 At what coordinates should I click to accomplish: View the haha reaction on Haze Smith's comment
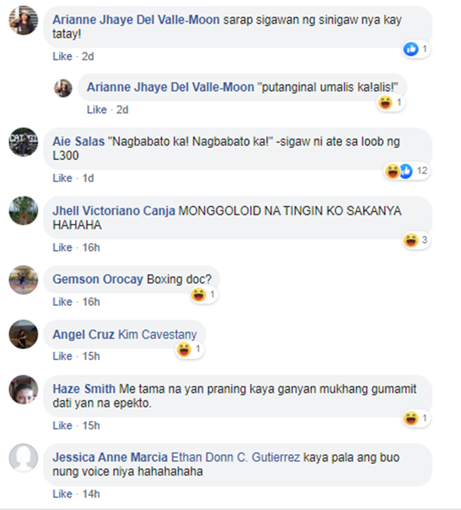[411, 418]
